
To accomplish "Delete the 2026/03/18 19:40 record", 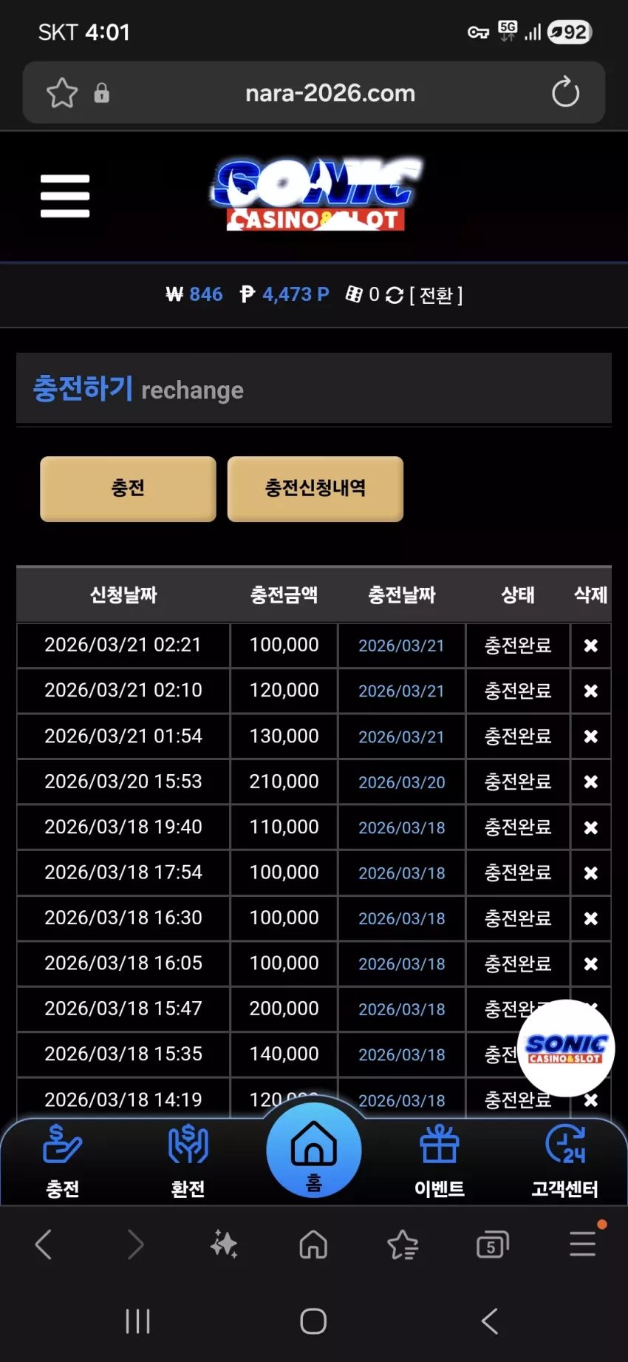I will [590, 827].
